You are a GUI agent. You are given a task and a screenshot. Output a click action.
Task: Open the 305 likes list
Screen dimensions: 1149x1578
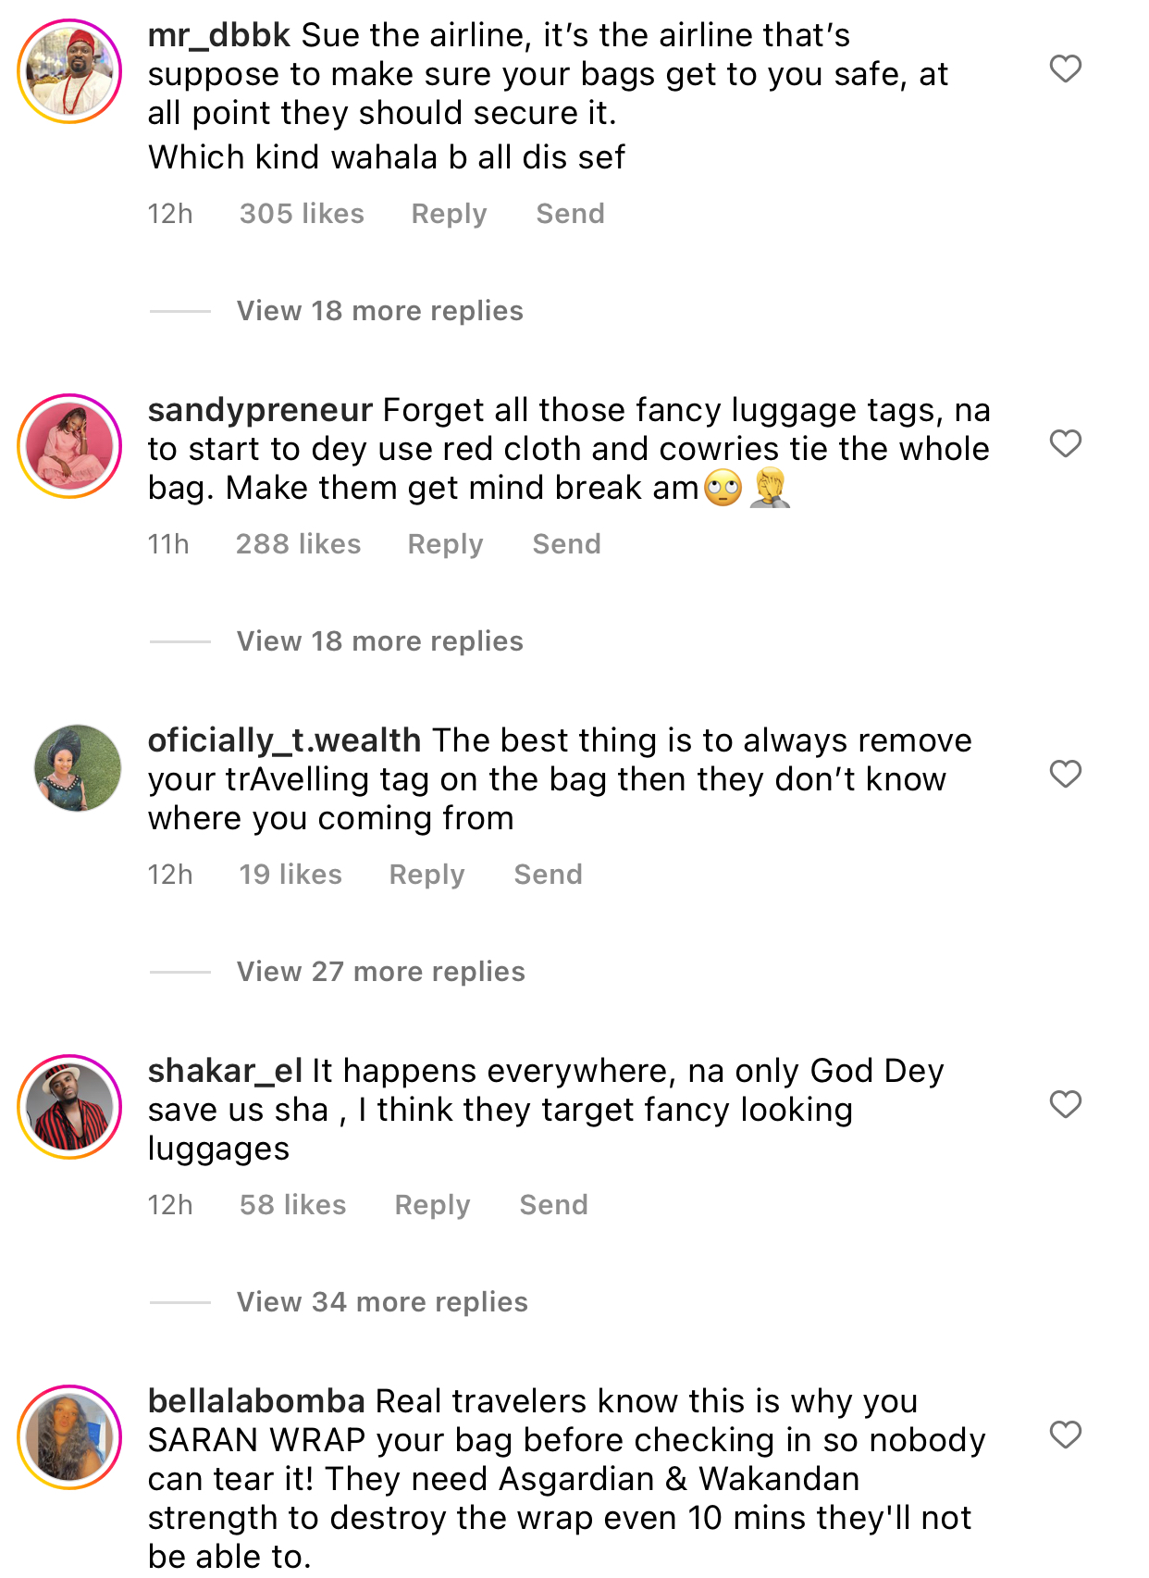pyautogui.click(x=302, y=214)
